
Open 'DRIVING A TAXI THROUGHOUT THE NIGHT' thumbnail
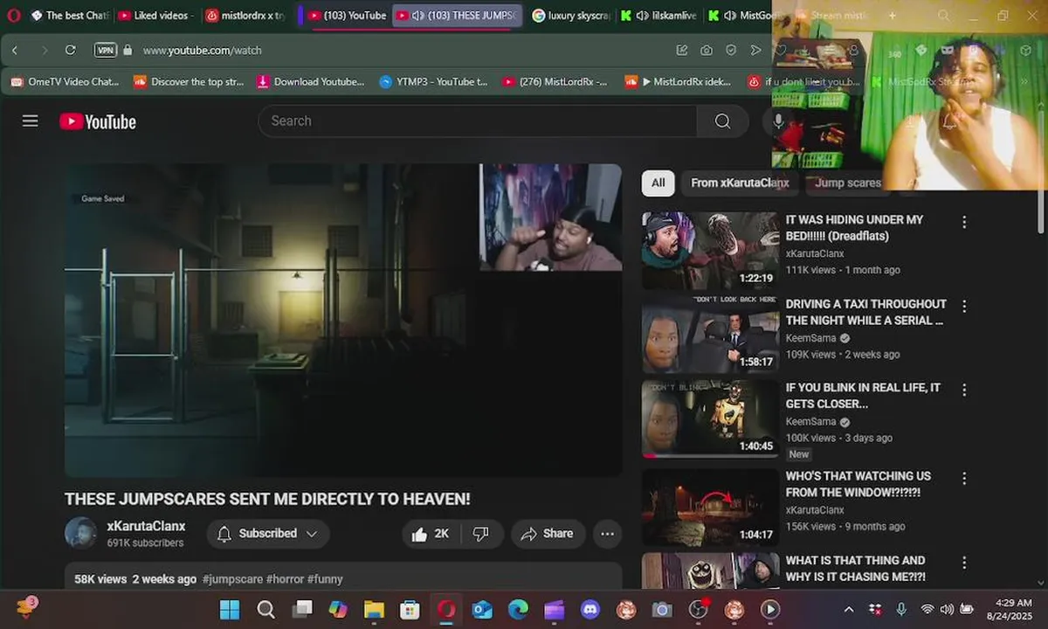(710, 335)
